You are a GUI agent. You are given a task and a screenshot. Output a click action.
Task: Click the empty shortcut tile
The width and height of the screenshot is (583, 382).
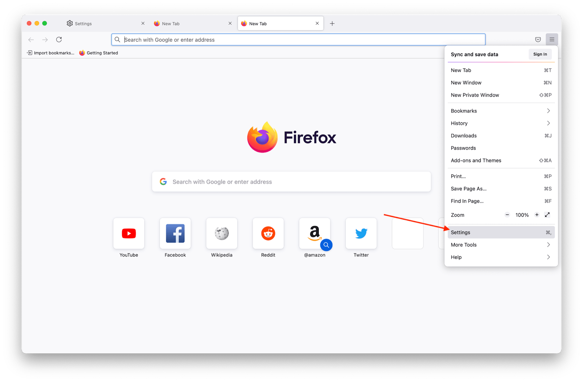[x=407, y=233]
